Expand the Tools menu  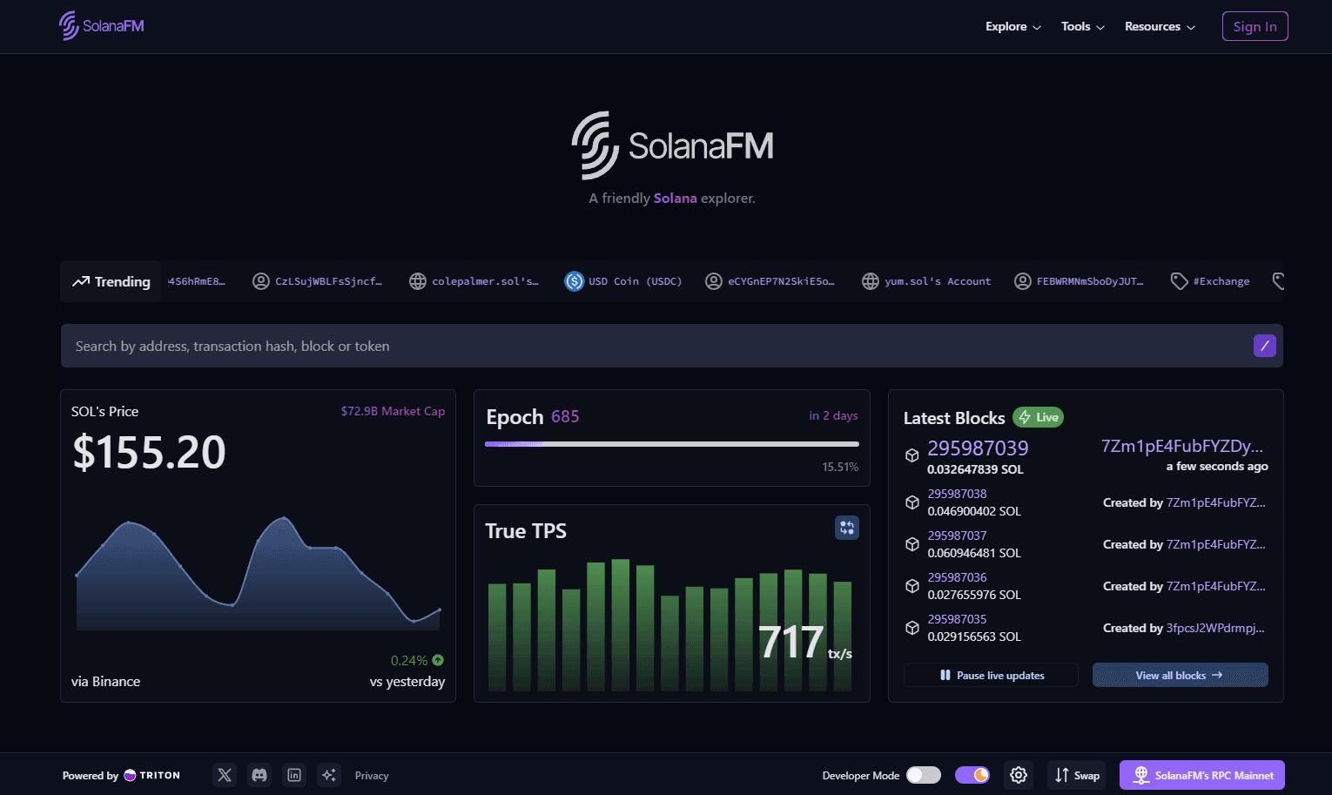(1083, 26)
